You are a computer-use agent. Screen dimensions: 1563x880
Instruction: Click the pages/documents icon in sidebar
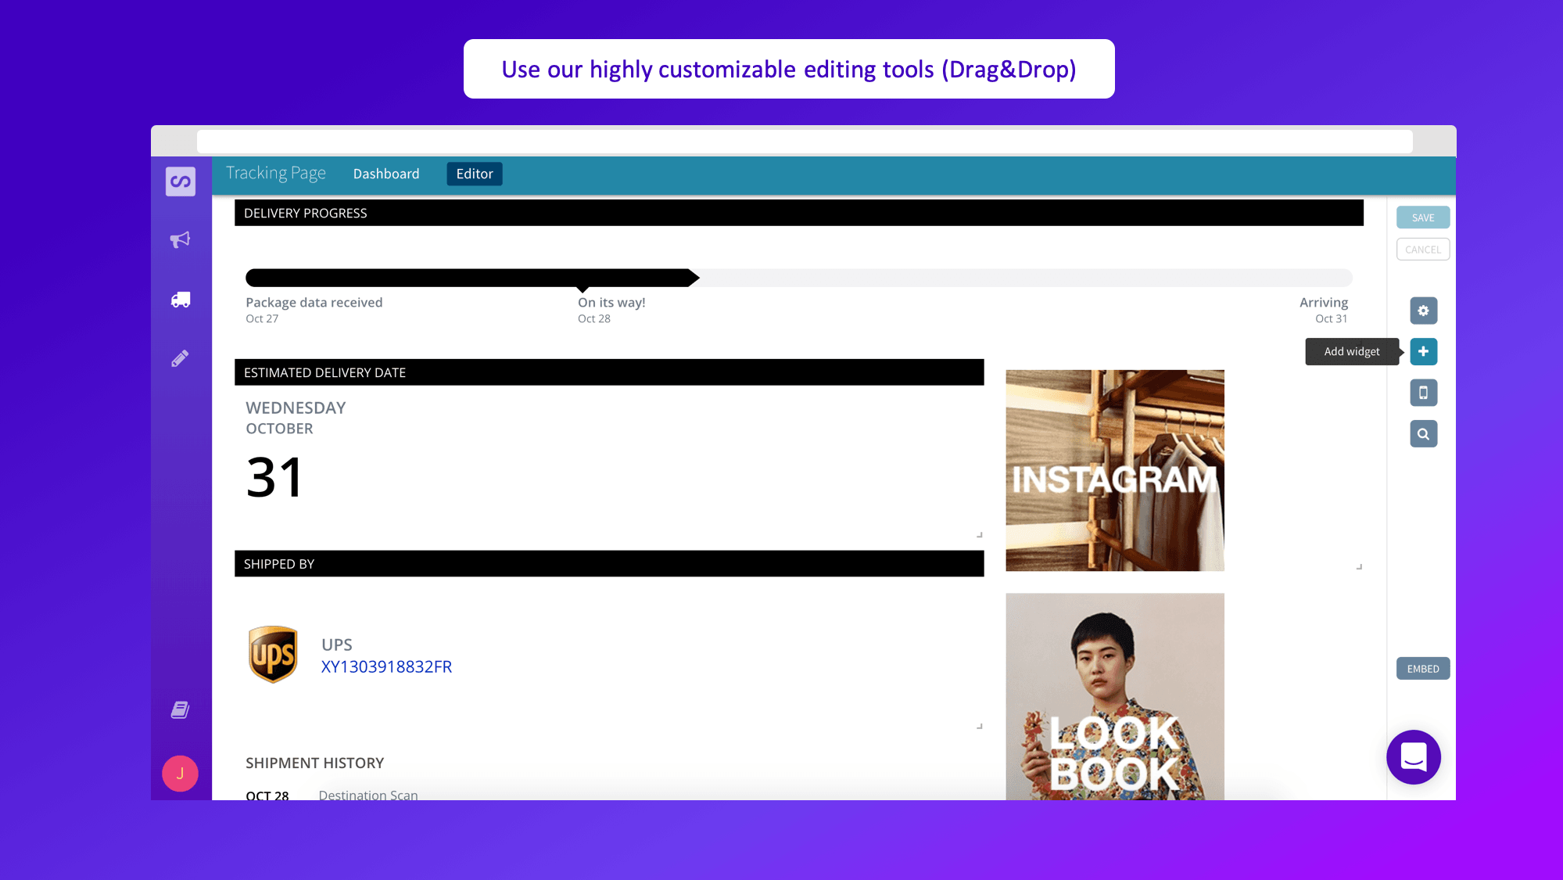point(179,709)
